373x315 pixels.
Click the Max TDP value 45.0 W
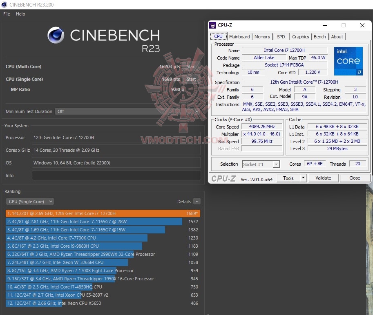(318, 58)
